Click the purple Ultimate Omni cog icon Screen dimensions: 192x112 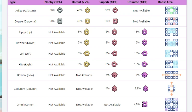[145, 104]
